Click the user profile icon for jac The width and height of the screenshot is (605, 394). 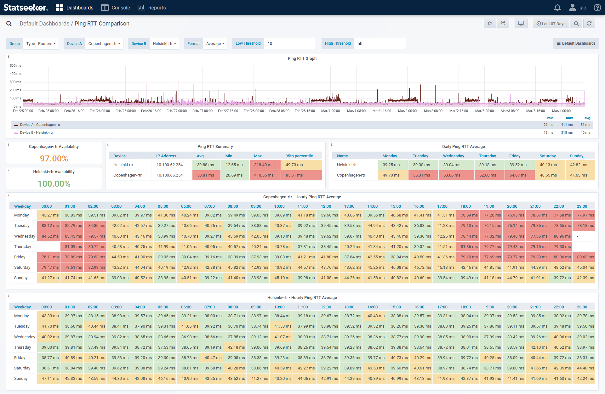coord(572,7)
